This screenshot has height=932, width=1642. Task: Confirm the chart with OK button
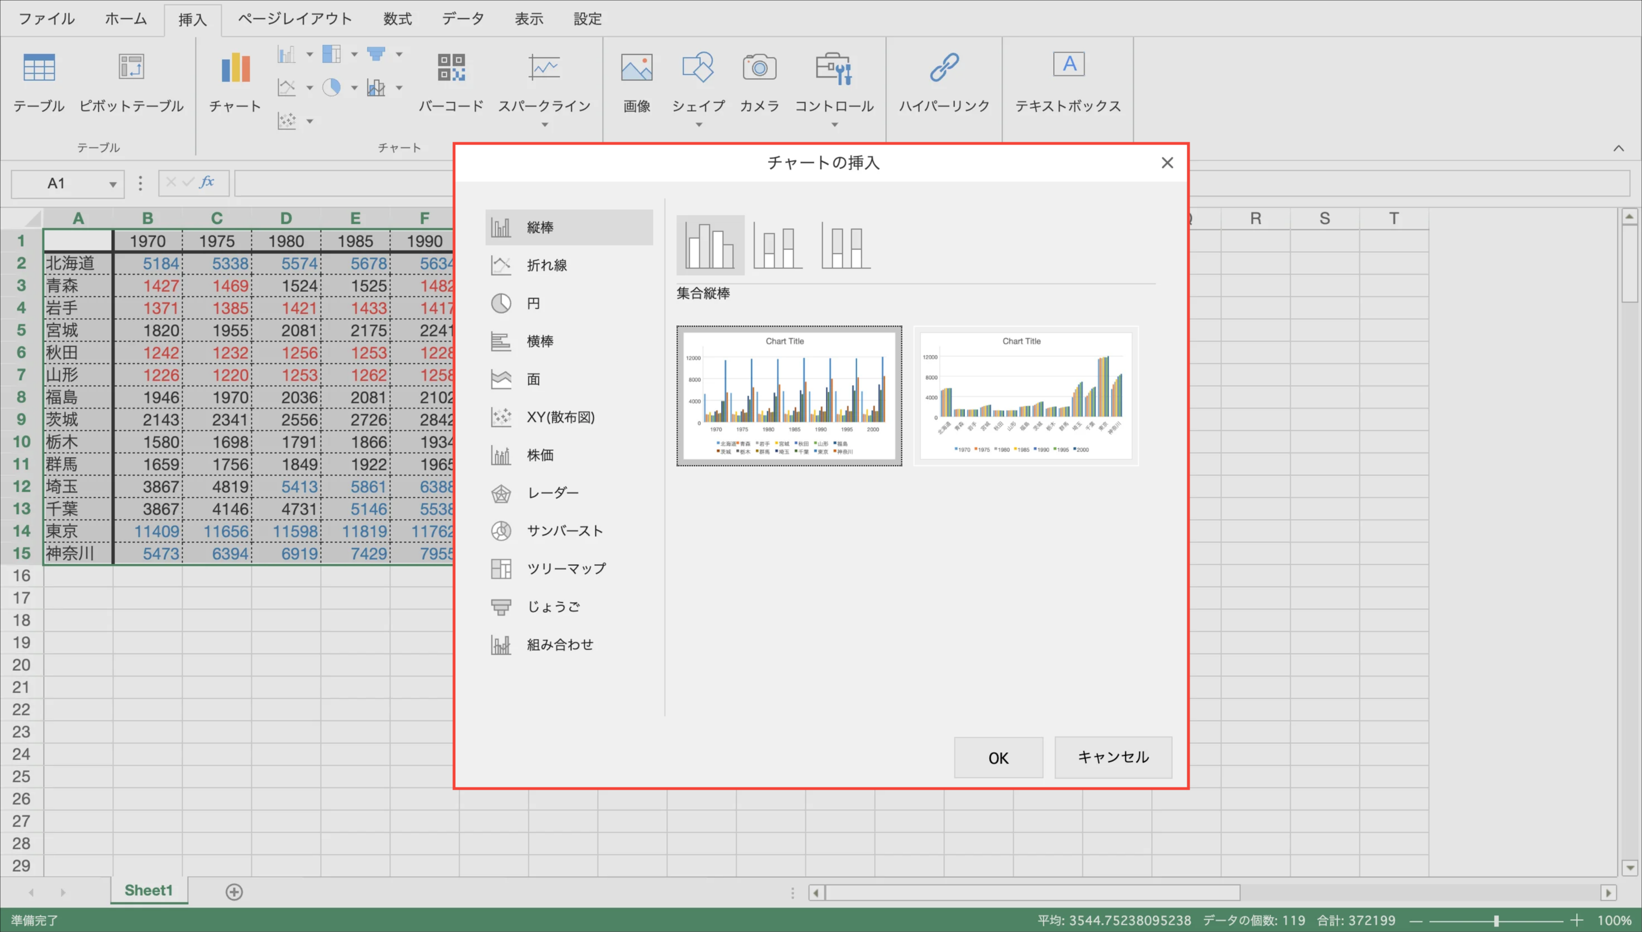click(x=997, y=758)
